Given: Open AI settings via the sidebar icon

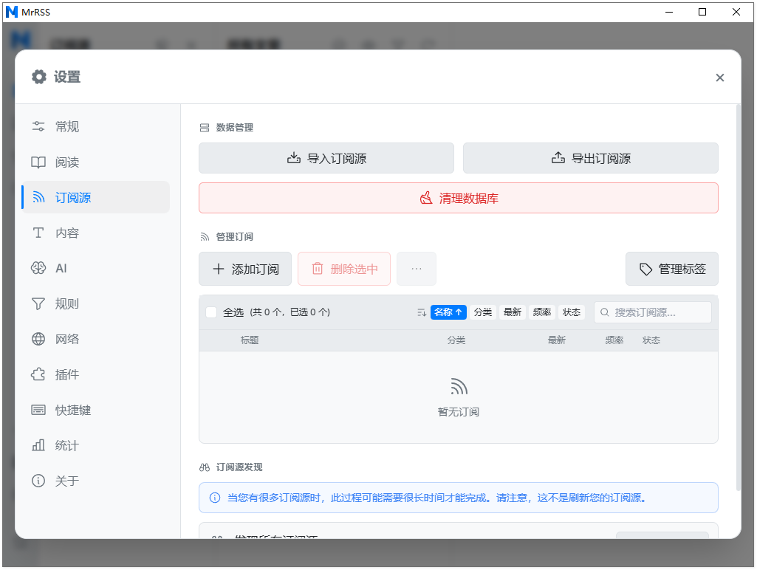Looking at the screenshot, I should [38, 268].
